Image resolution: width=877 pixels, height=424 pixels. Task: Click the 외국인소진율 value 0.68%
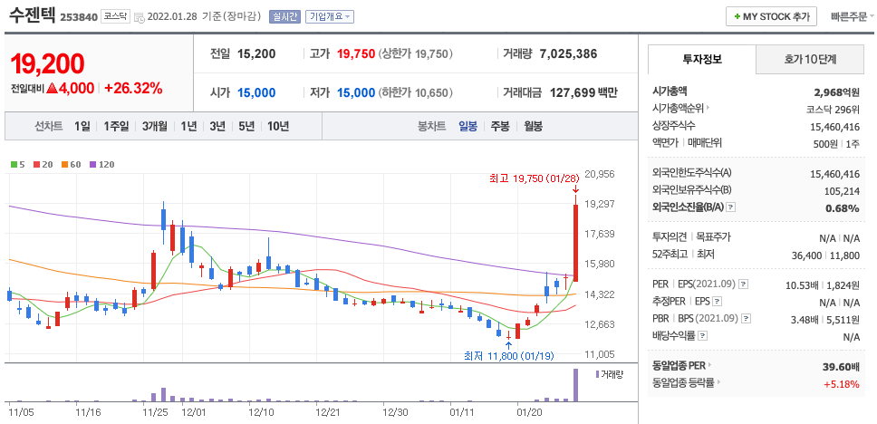tap(844, 208)
